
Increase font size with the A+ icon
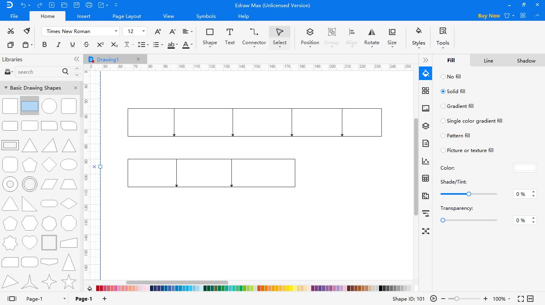click(158, 31)
